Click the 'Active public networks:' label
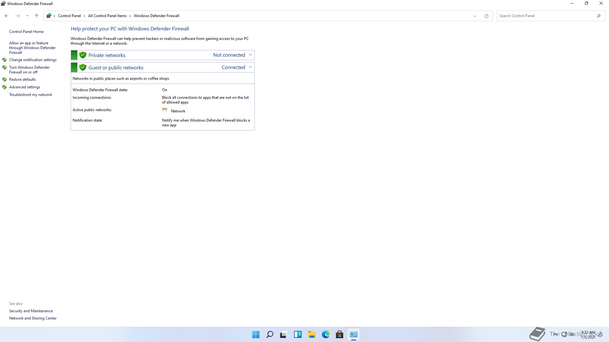The height and width of the screenshot is (342, 609). 92,110
